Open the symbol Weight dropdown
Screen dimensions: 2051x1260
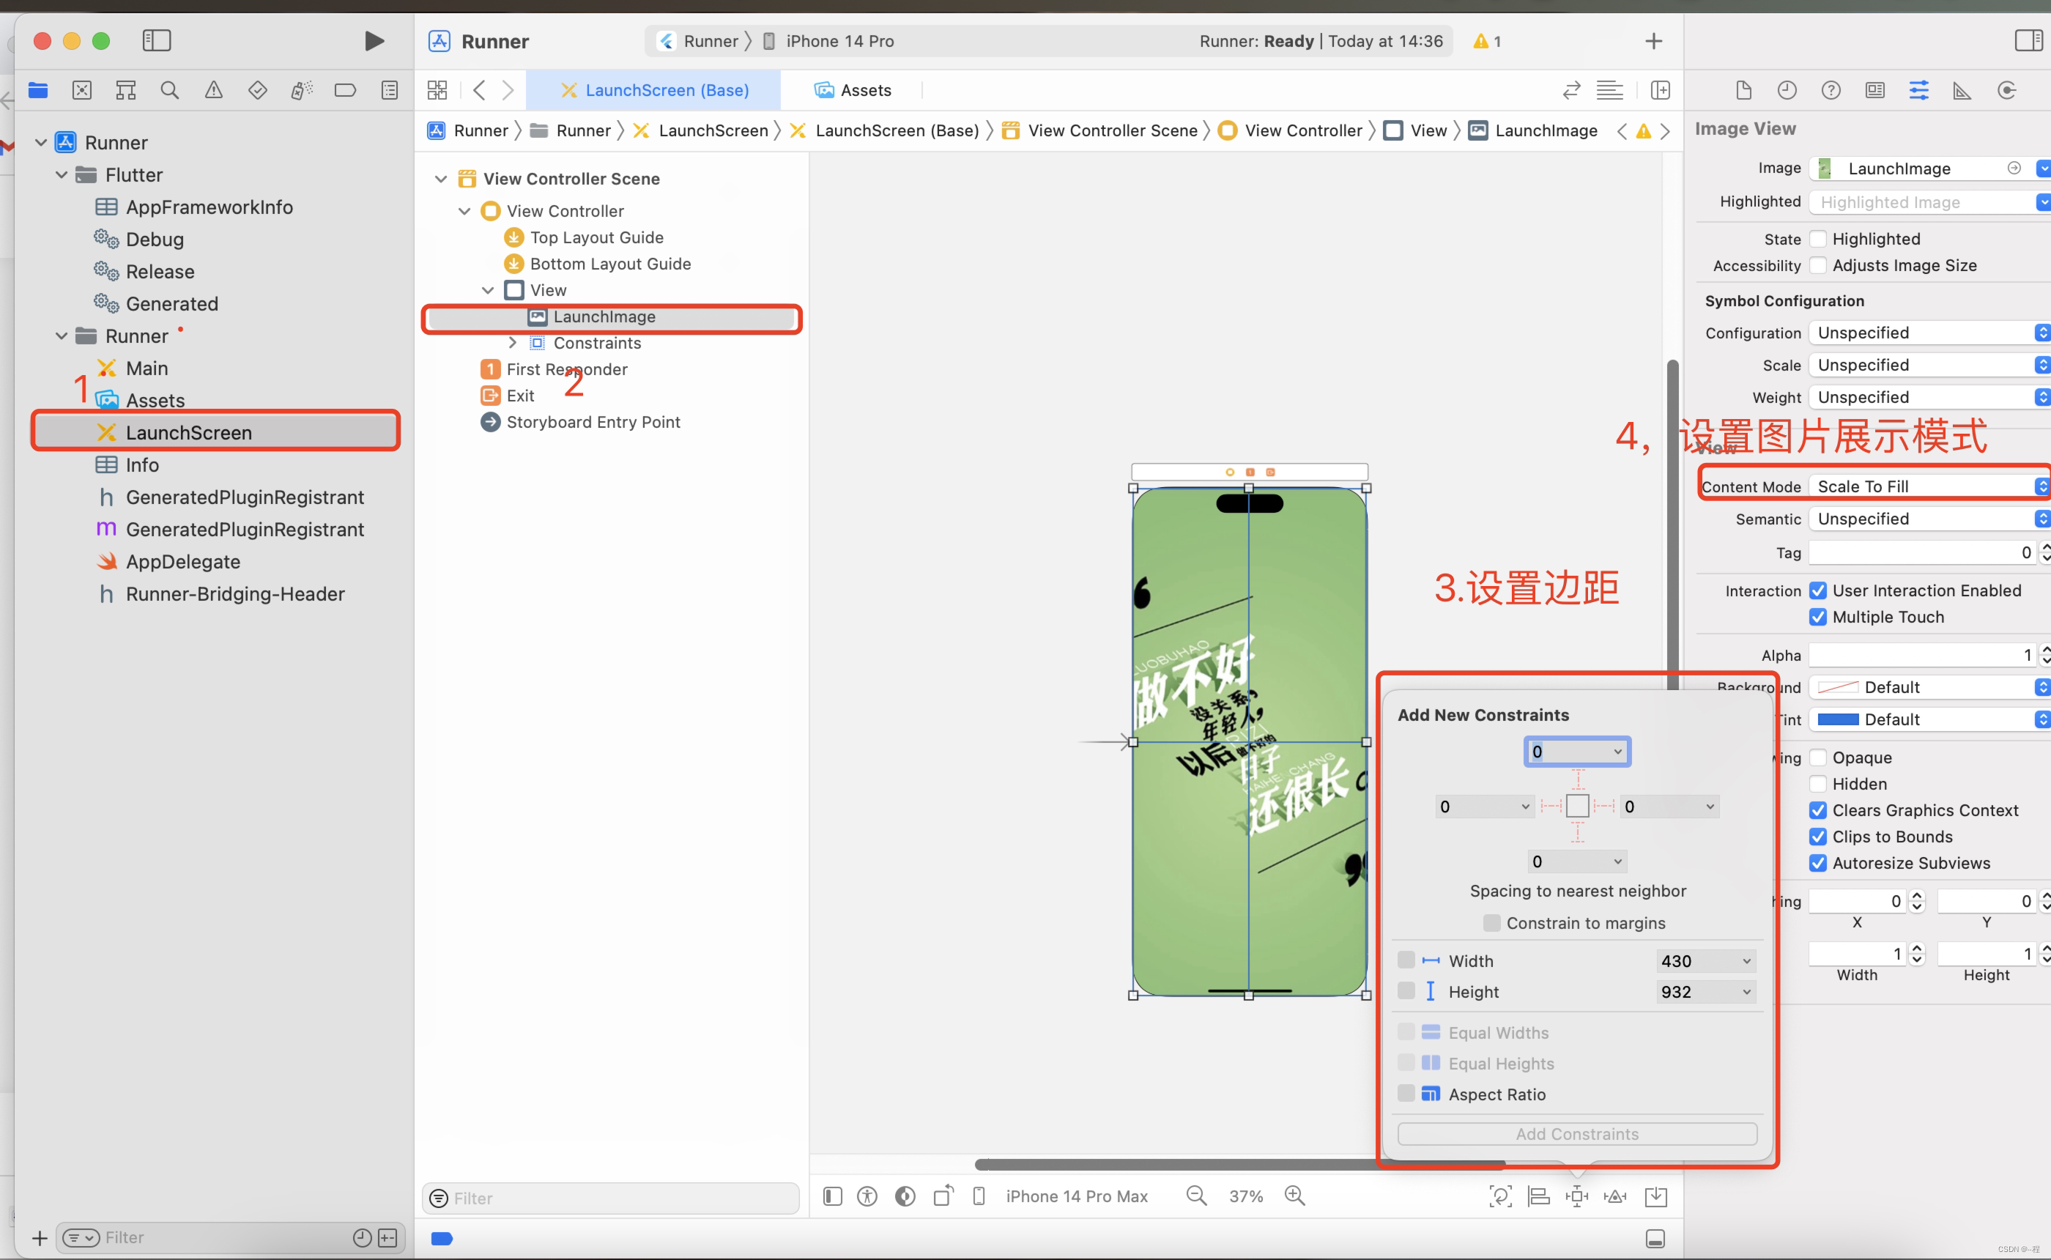pyautogui.click(x=1929, y=396)
